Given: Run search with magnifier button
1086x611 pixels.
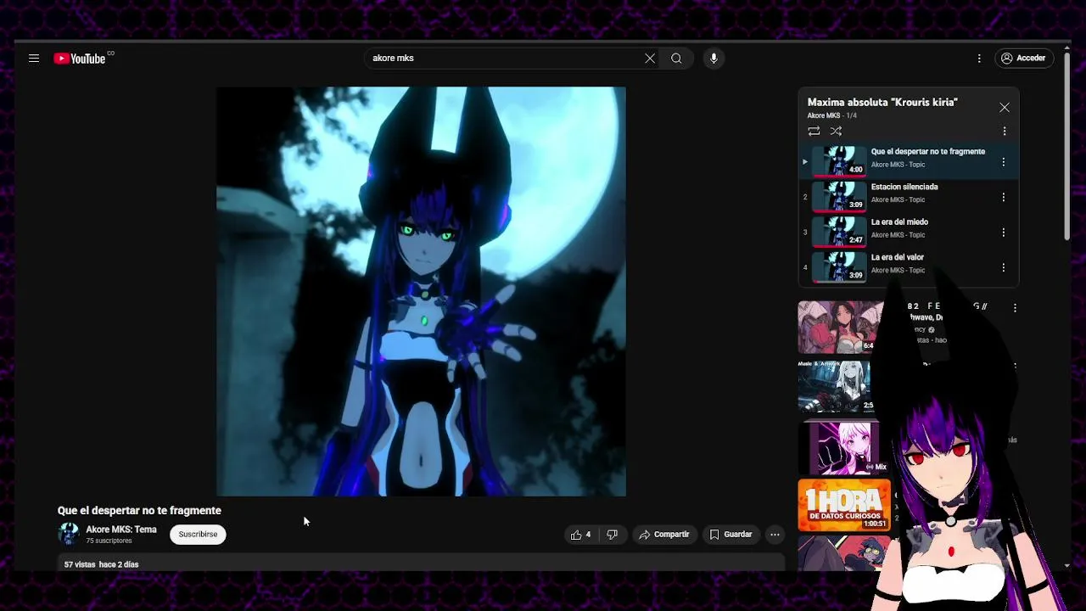Looking at the screenshot, I should point(676,59).
